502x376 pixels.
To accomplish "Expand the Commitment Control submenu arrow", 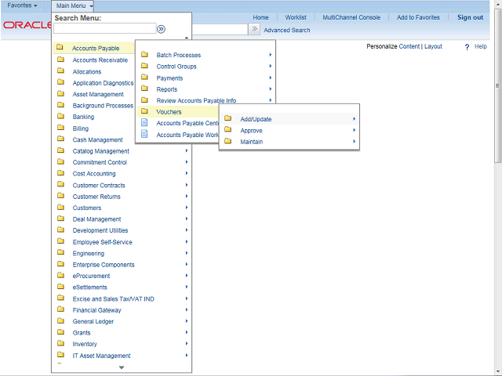I will (186, 162).
